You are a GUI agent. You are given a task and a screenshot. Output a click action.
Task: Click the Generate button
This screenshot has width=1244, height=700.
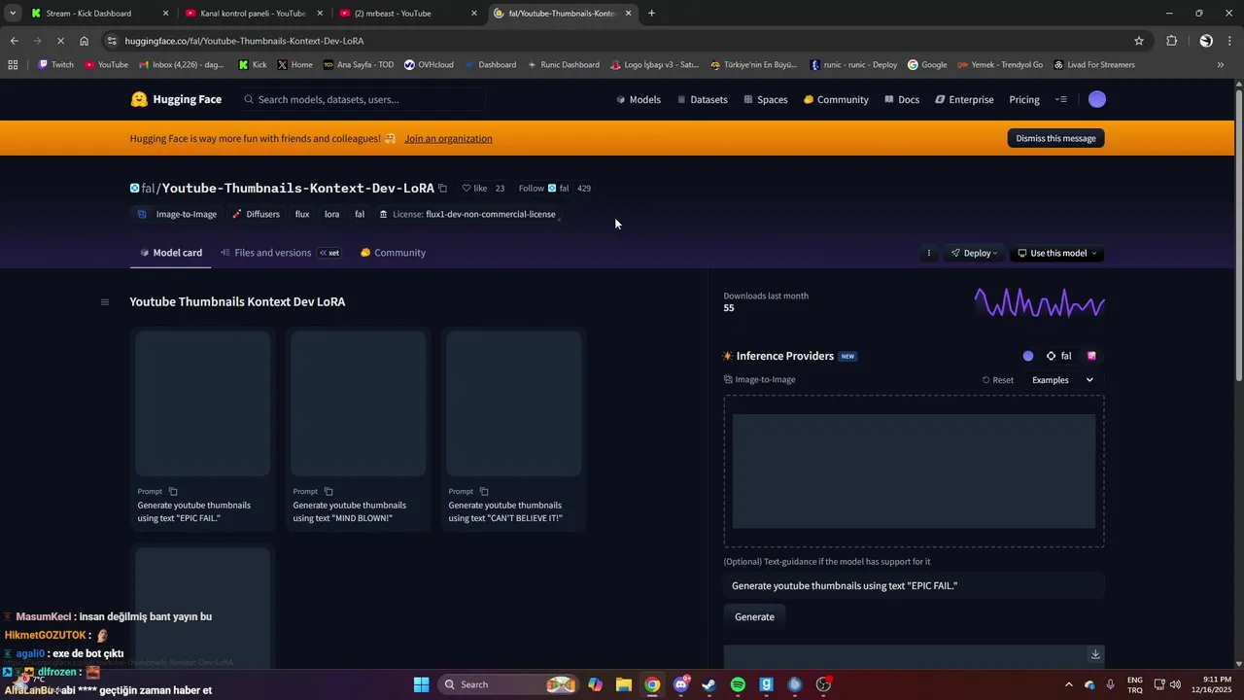(755, 616)
